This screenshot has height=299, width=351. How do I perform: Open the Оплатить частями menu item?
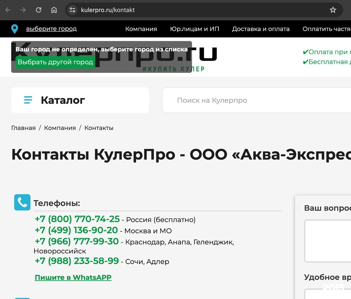pos(327,29)
